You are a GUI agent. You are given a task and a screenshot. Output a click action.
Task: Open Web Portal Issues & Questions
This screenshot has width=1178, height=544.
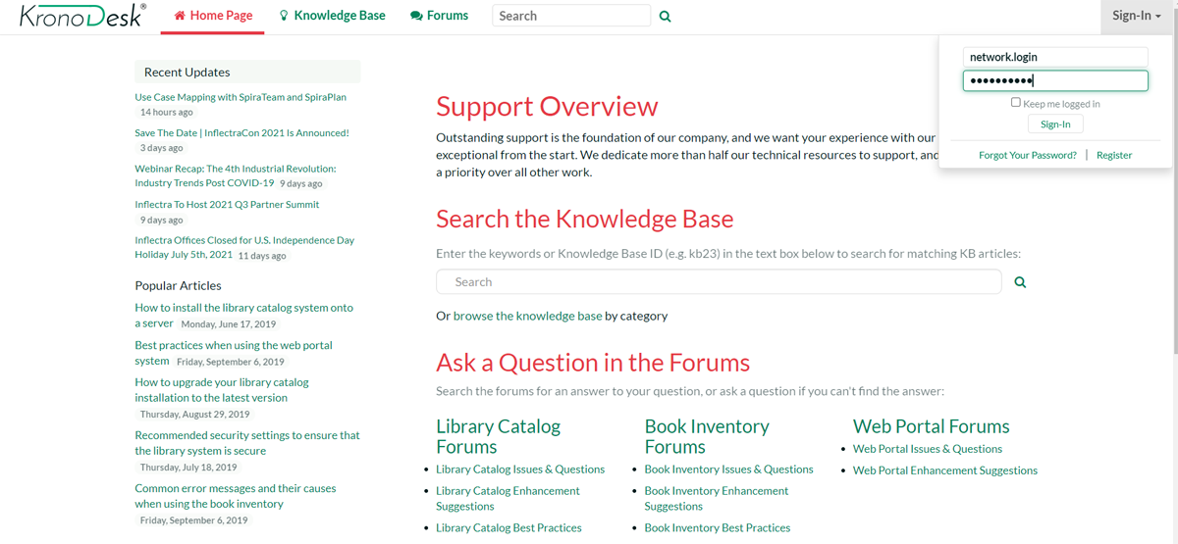pyautogui.click(x=927, y=449)
